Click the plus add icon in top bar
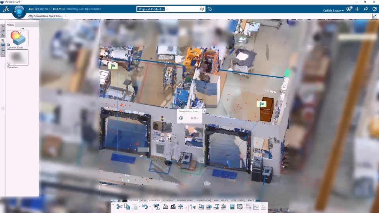The width and height of the screenshot is (379, 213). (357, 9)
